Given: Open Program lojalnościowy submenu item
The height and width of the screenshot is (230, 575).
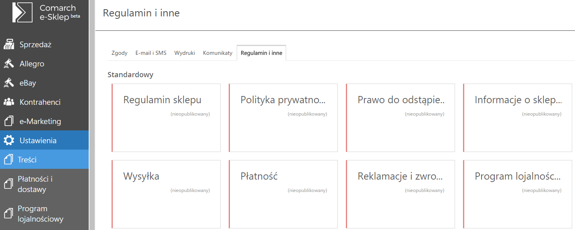Looking at the screenshot, I should click(x=44, y=214).
